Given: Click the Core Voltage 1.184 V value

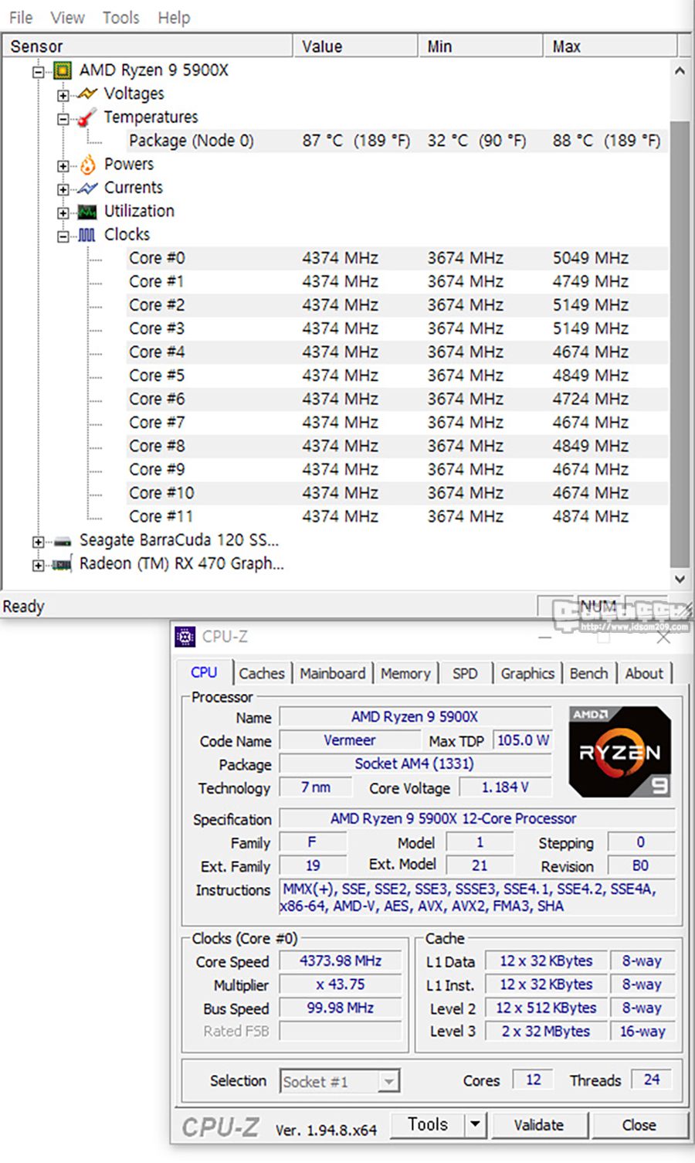Looking at the screenshot, I should pos(506,787).
